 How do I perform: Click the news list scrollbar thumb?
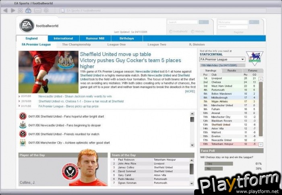coord(192,119)
